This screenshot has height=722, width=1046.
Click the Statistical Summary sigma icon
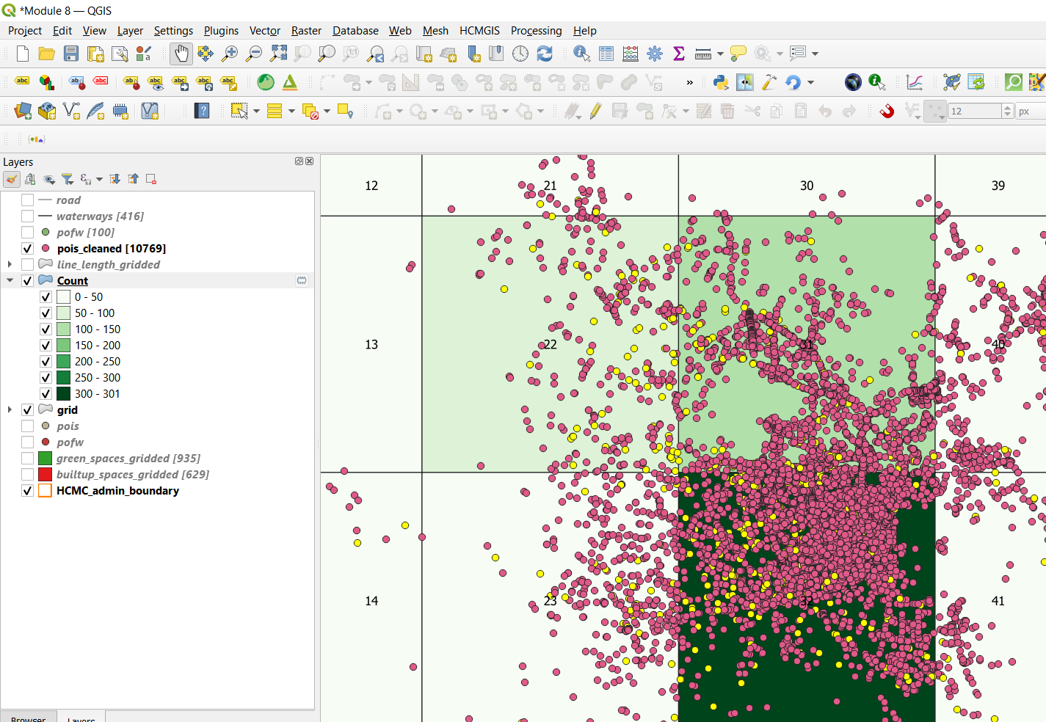click(679, 54)
